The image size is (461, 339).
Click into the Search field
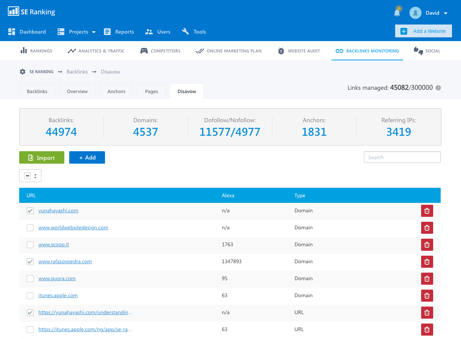pos(402,157)
